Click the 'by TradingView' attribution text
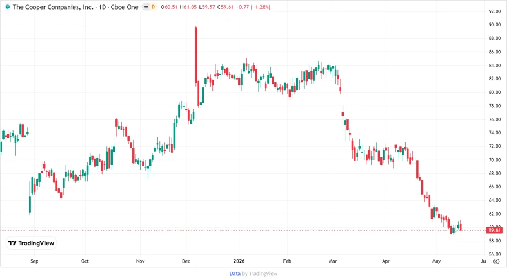The height and width of the screenshot is (280, 507). point(260,273)
